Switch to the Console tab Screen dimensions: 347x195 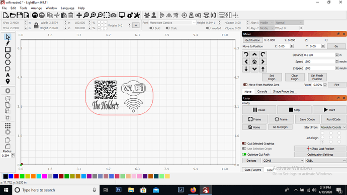[262, 91]
